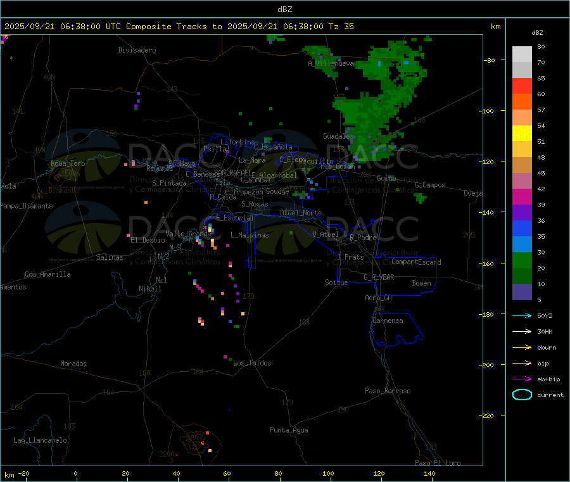Click the cyan 'current' ellipse symbol

click(x=522, y=395)
